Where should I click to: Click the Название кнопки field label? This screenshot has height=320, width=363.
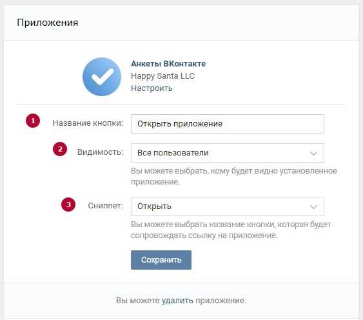[x=88, y=123]
